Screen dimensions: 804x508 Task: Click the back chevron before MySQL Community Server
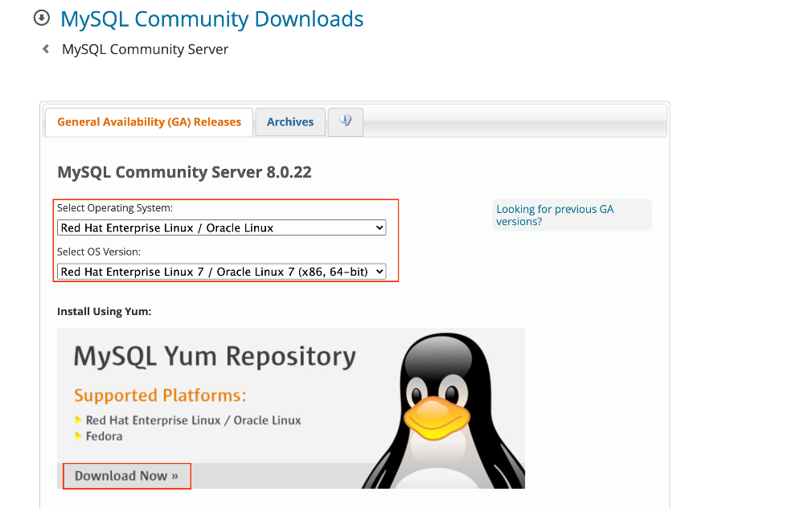pos(46,49)
